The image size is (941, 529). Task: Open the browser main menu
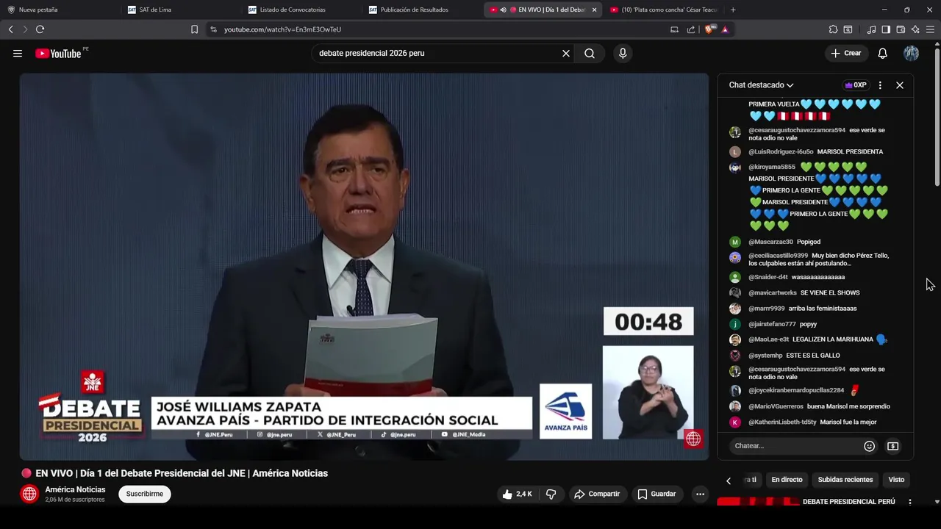[931, 29]
